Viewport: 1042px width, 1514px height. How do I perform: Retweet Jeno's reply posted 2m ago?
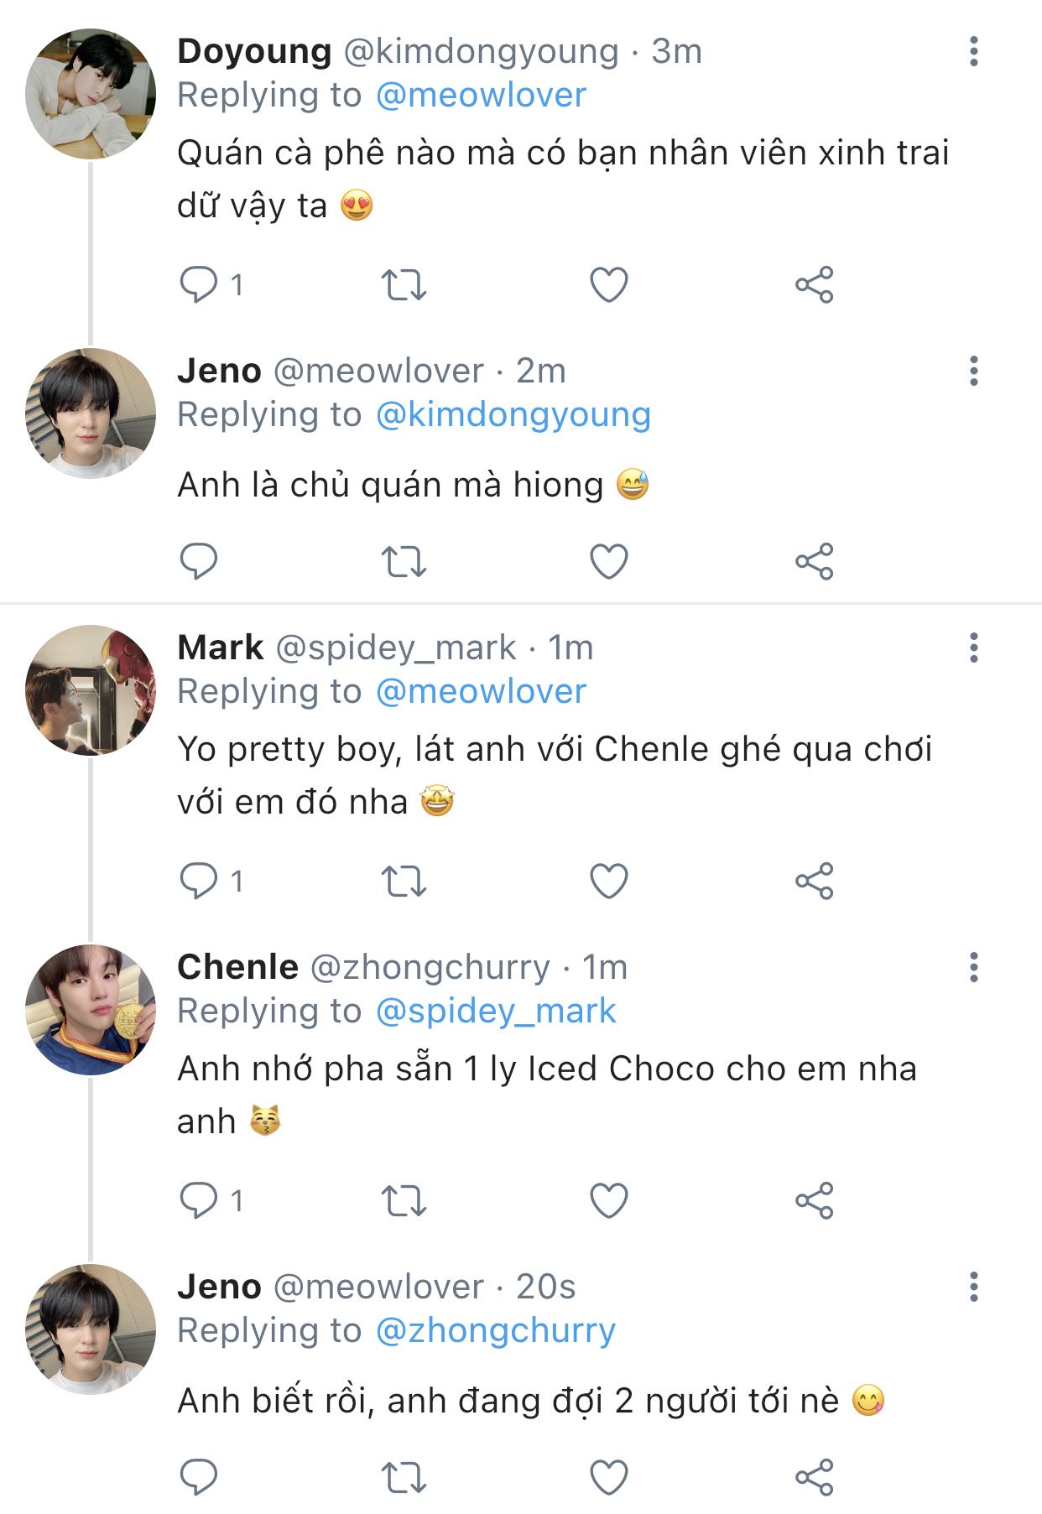pos(404,561)
